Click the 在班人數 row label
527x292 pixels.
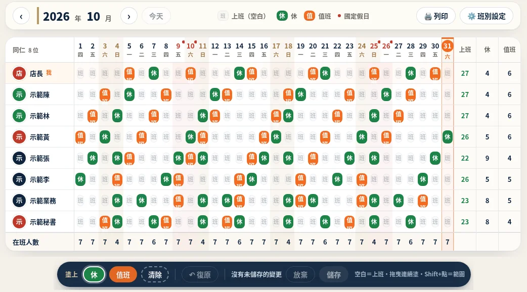point(26,242)
